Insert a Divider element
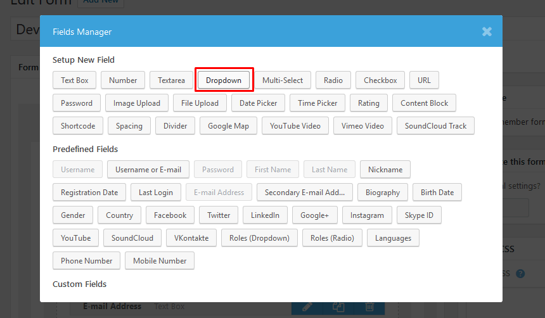 coord(175,126)
